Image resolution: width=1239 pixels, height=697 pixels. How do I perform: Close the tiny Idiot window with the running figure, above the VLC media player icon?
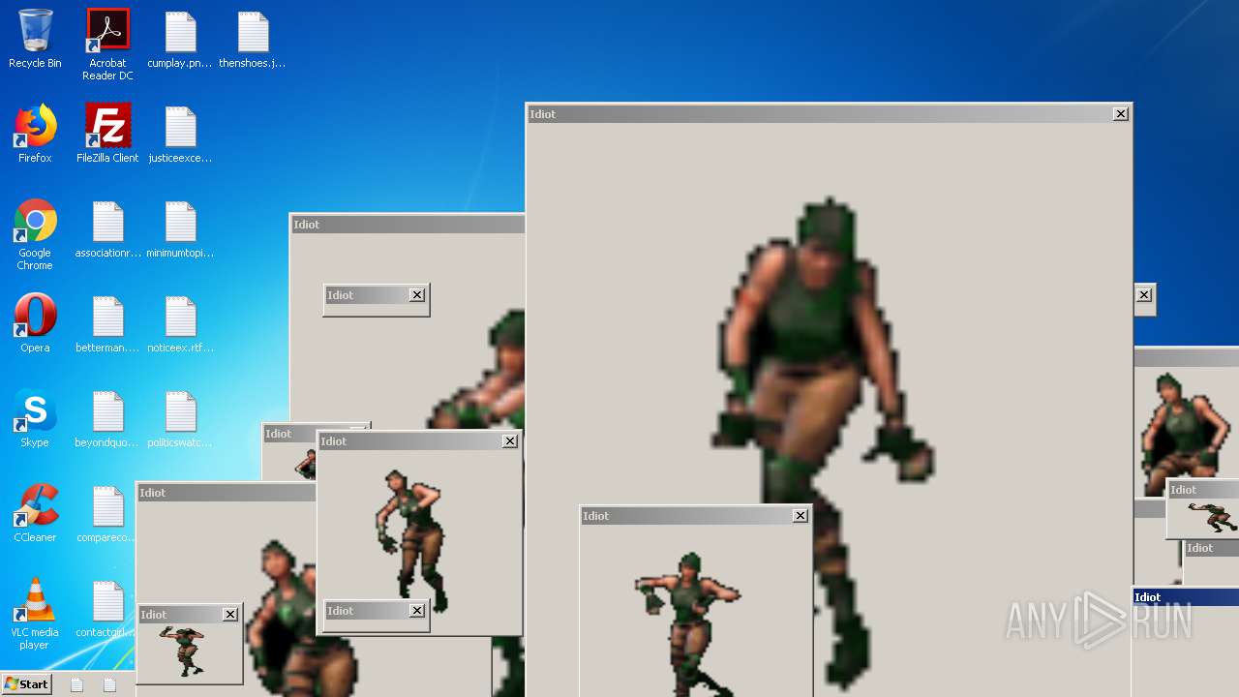point(230,615)
